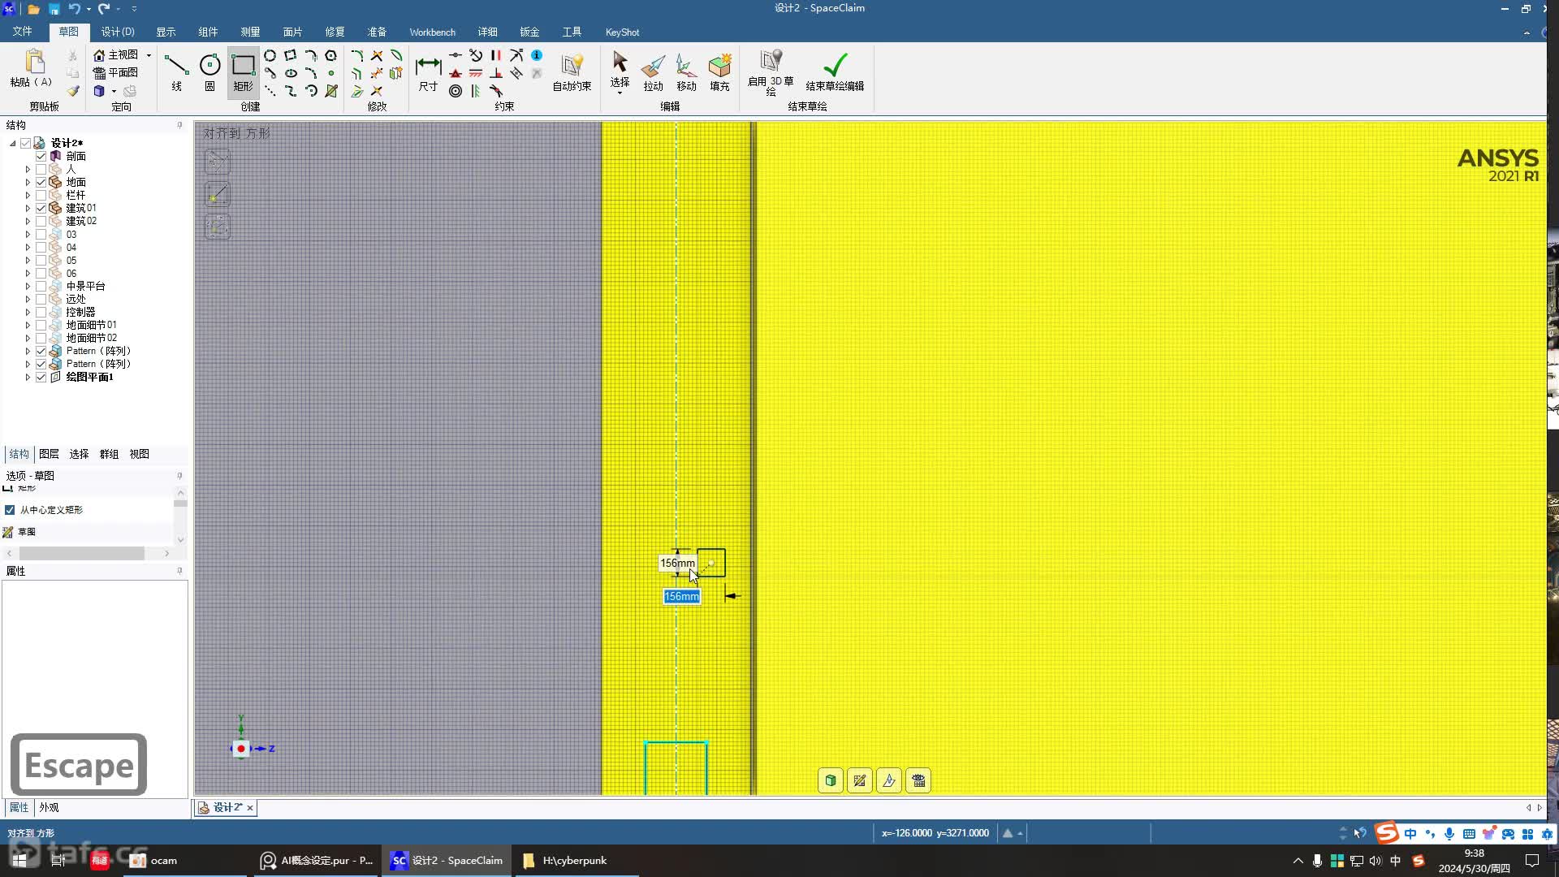Expand the 建筑01 tree node
The width and height of the screenshot is (1559, 877).
(28, 208)
